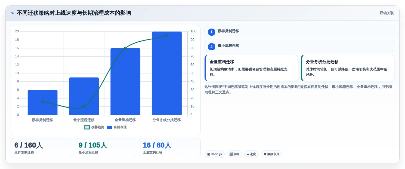Click left axis value 20
The image size is (405, 169).
[x=17, y=31]
